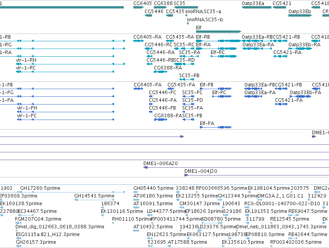Select the SC35-PB protein label
The image size is (329, 248).
pos(192,116)
